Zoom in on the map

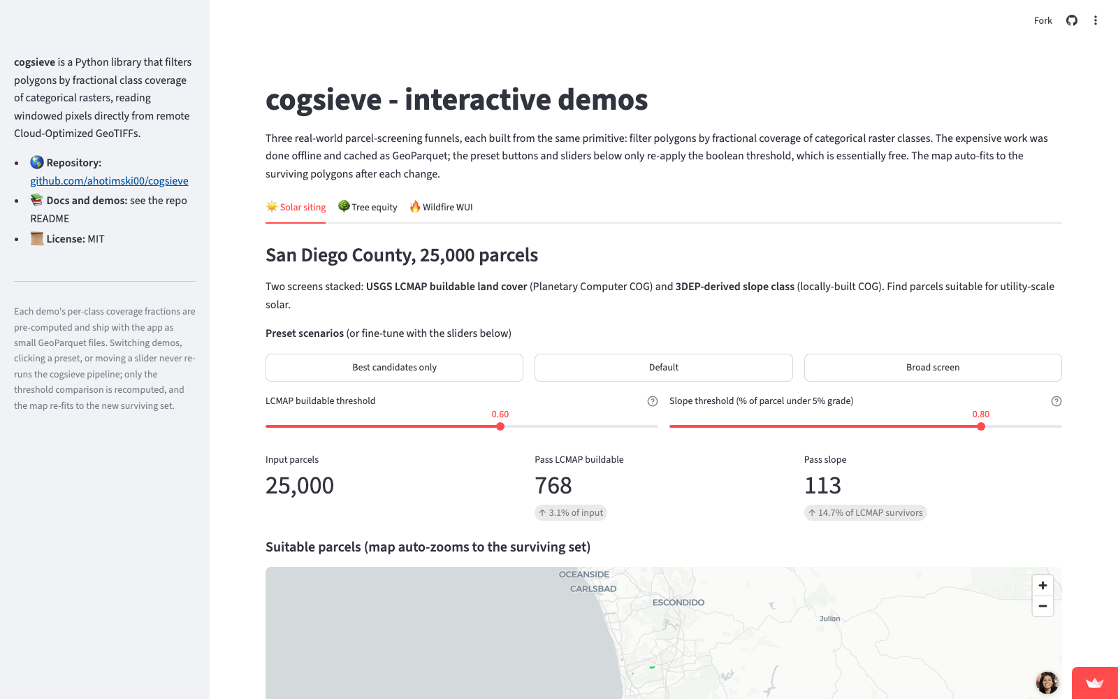[1043, 586]
